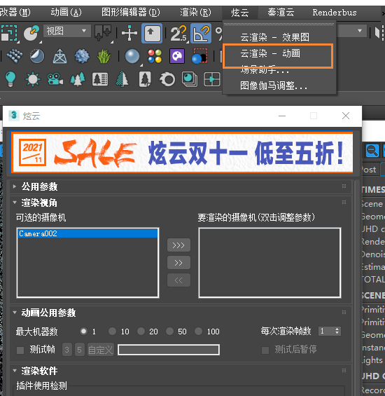Select max machines radio 10
The height and width of the screenshot is (396, 385).
pyautogui.click(x=112, y=331)
